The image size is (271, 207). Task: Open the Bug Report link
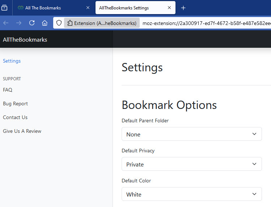(x=16, y=103)
